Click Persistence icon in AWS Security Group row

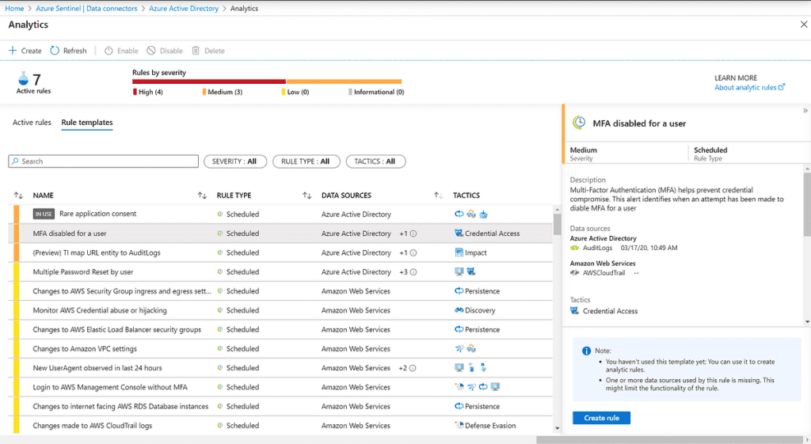459,291
